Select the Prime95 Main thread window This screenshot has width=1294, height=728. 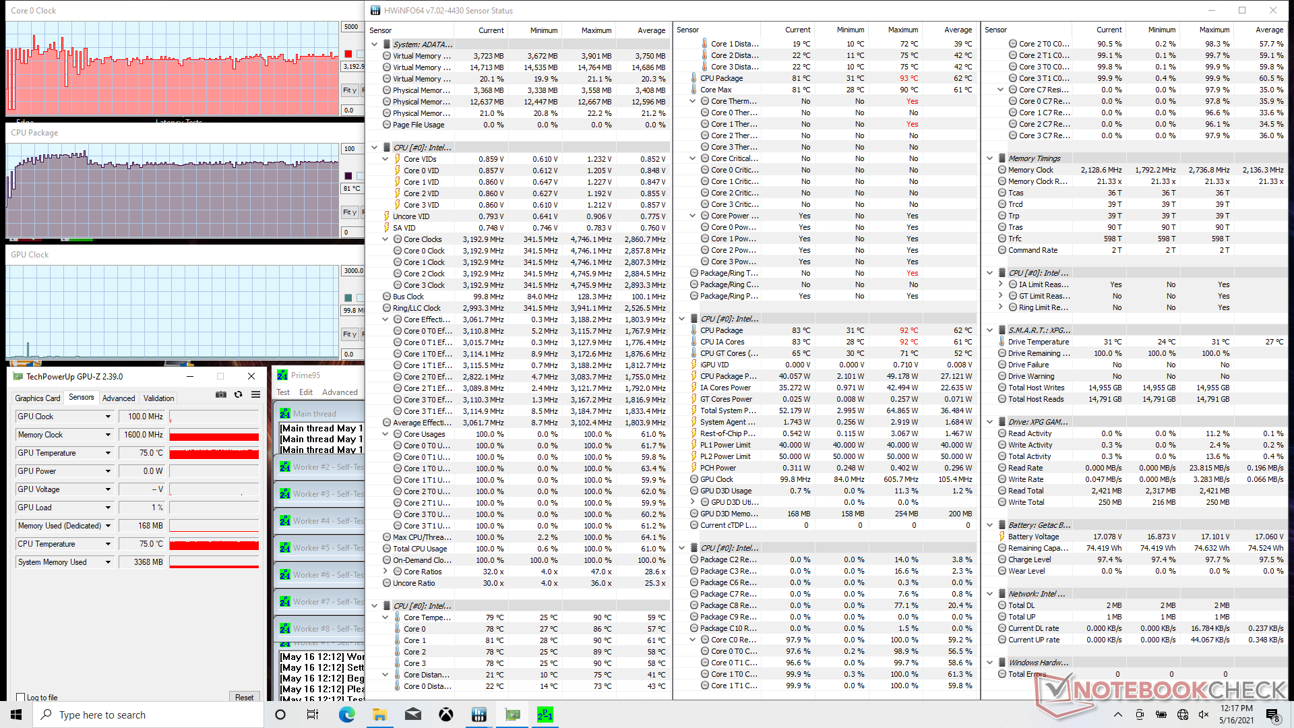[x=319, y=414]
